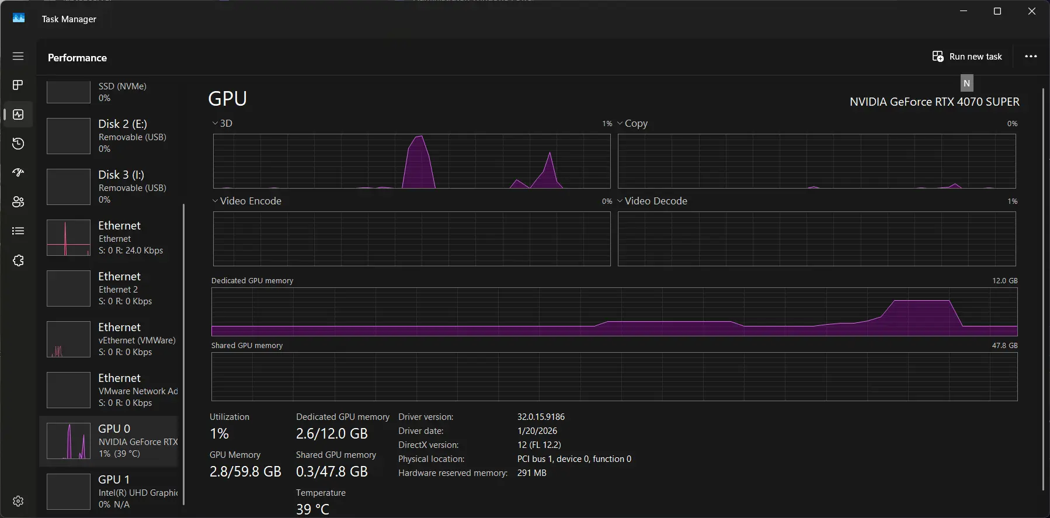Open the Video Encode engine dropdown

(x=247, y=201)
